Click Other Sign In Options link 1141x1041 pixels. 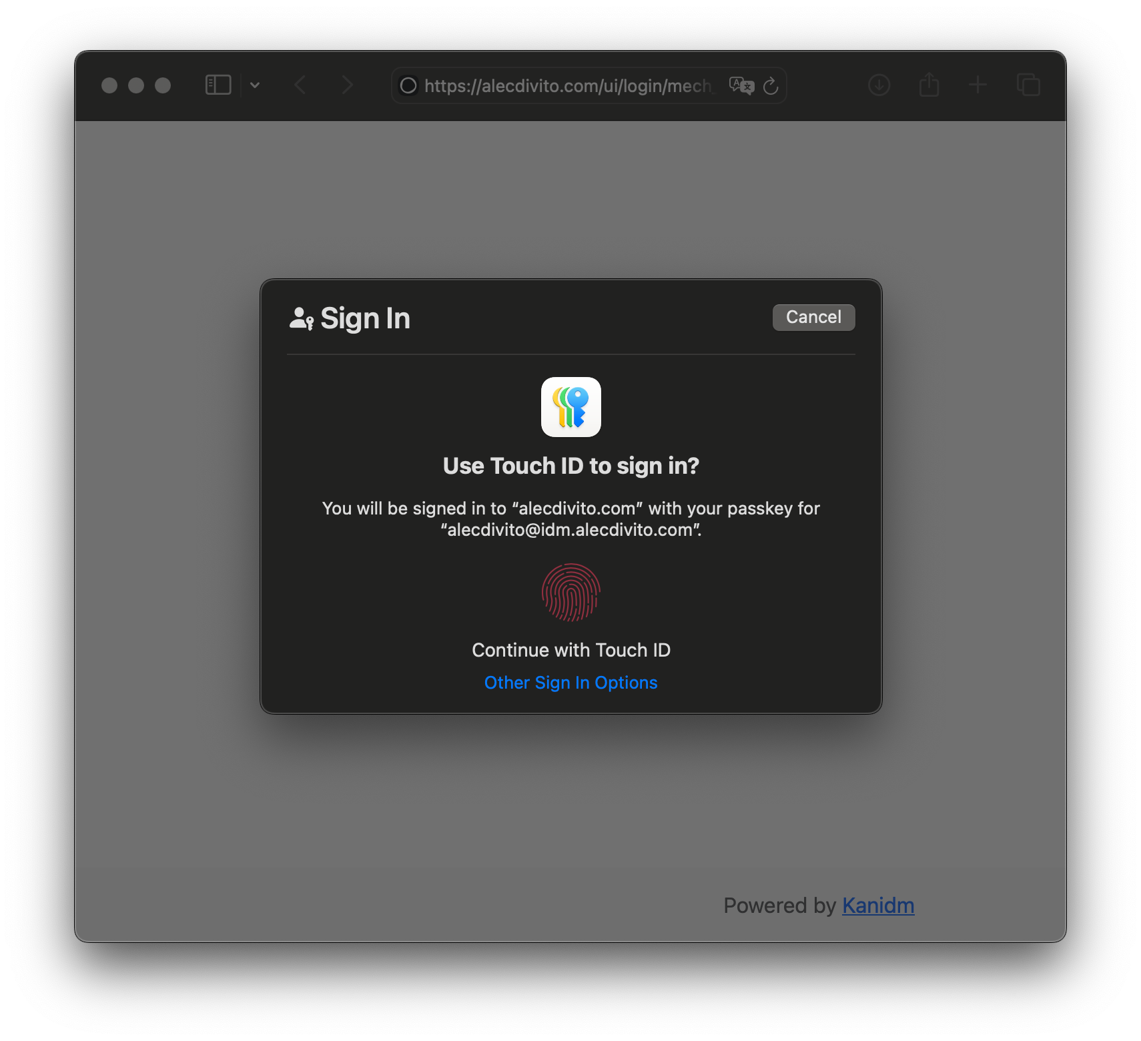click(570, 683)
